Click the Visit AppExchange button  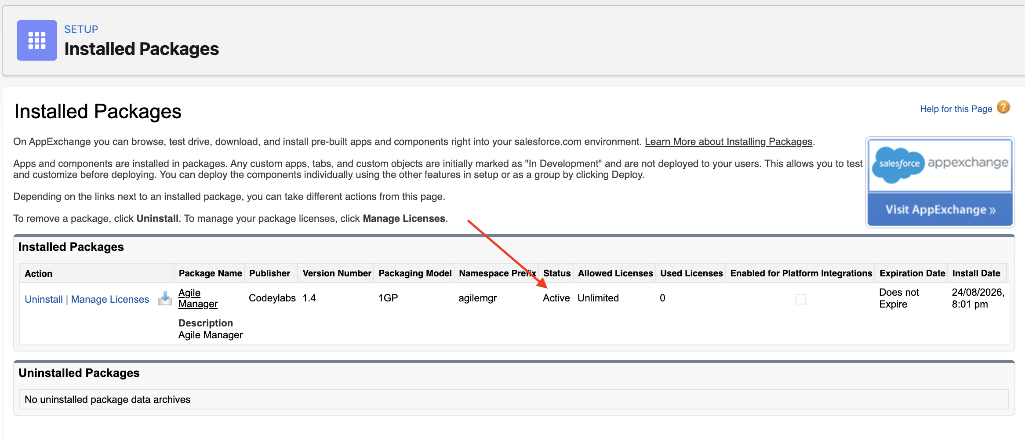(940, 210)
